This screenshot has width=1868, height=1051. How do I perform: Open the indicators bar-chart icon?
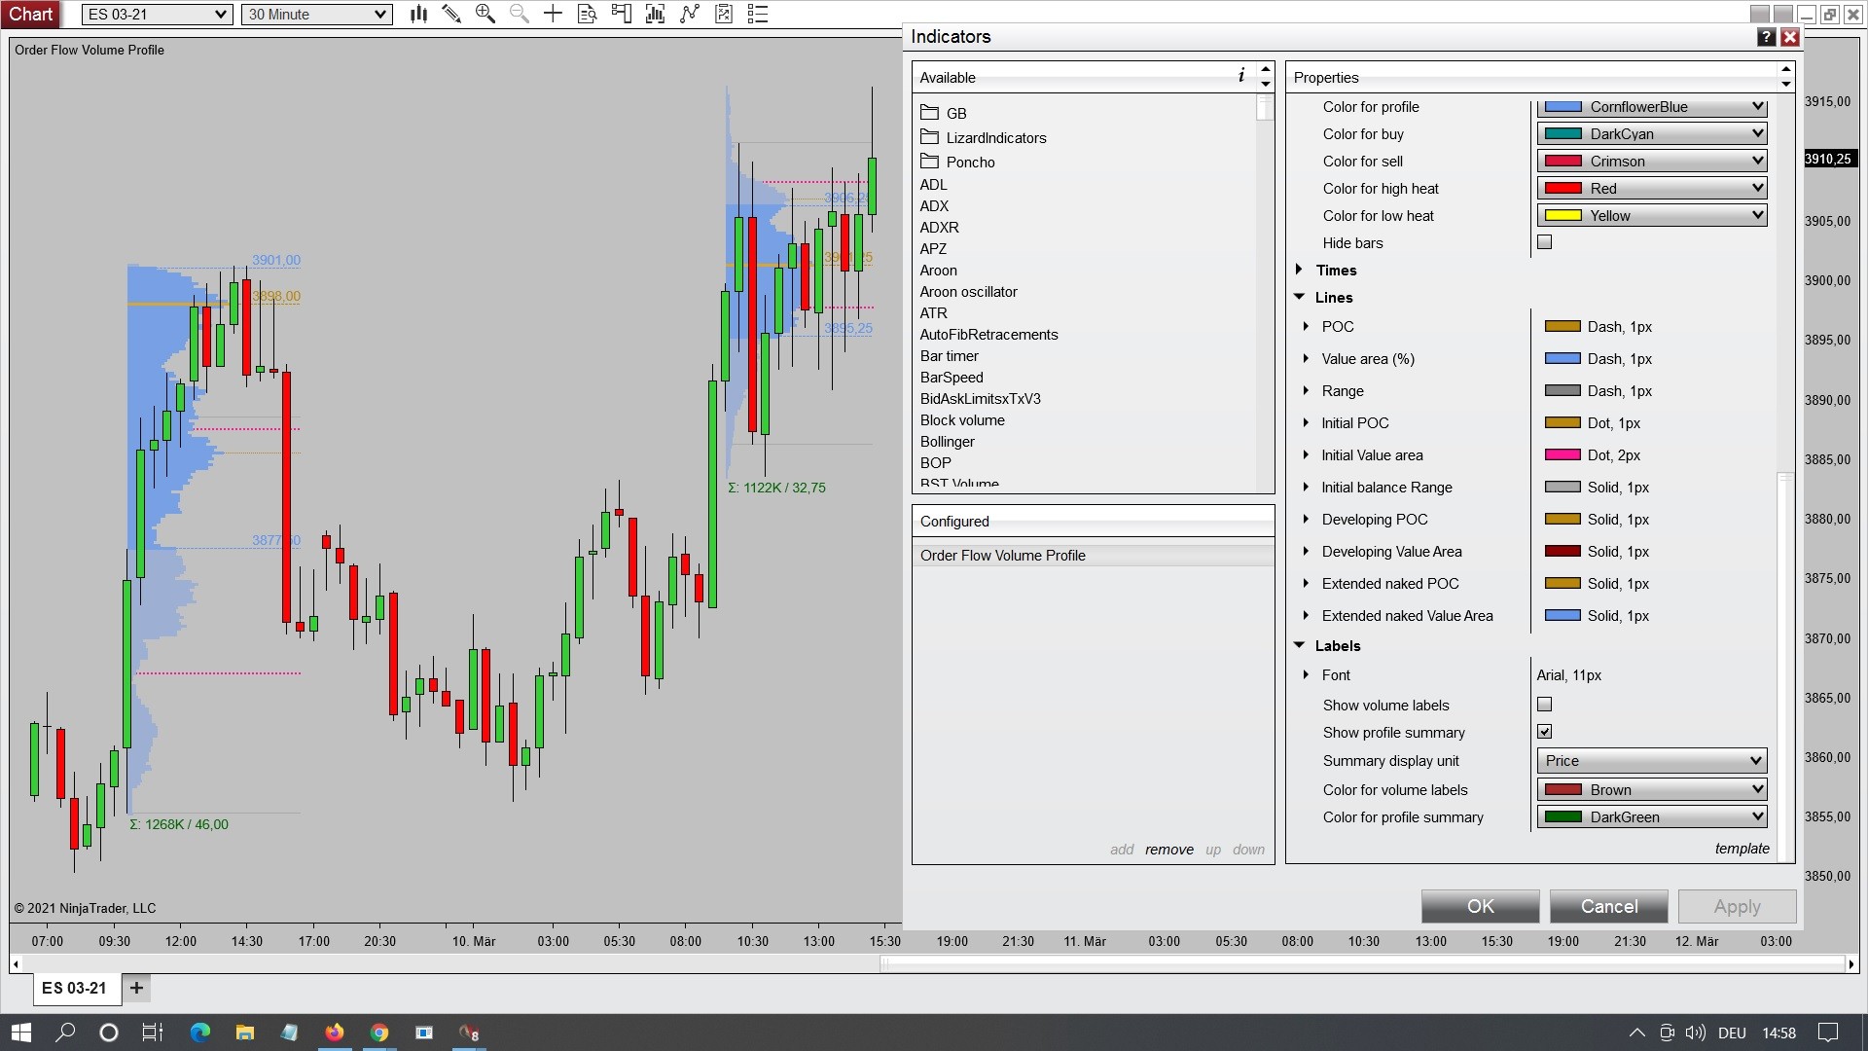pyautogui.click(x=655, y=14)
